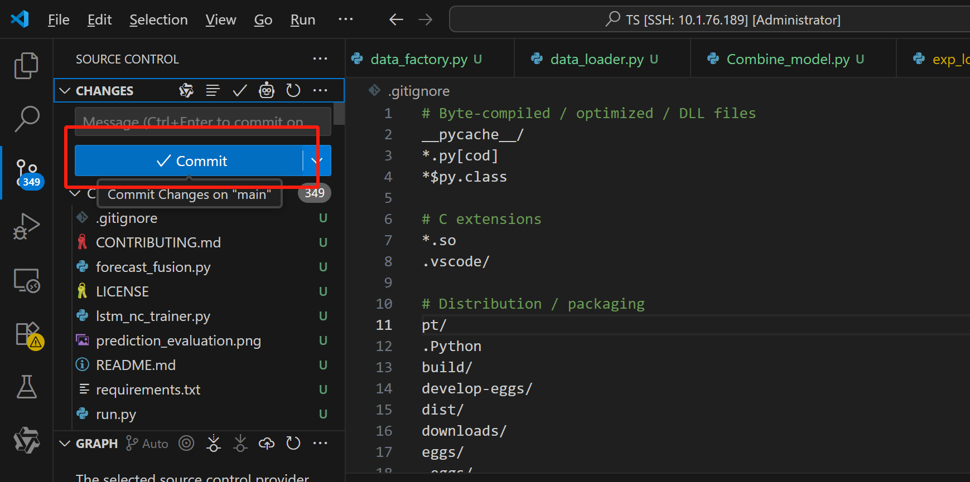
Task: Click the GitLens icon in Changes header
Action: click(x=186, y=90)
